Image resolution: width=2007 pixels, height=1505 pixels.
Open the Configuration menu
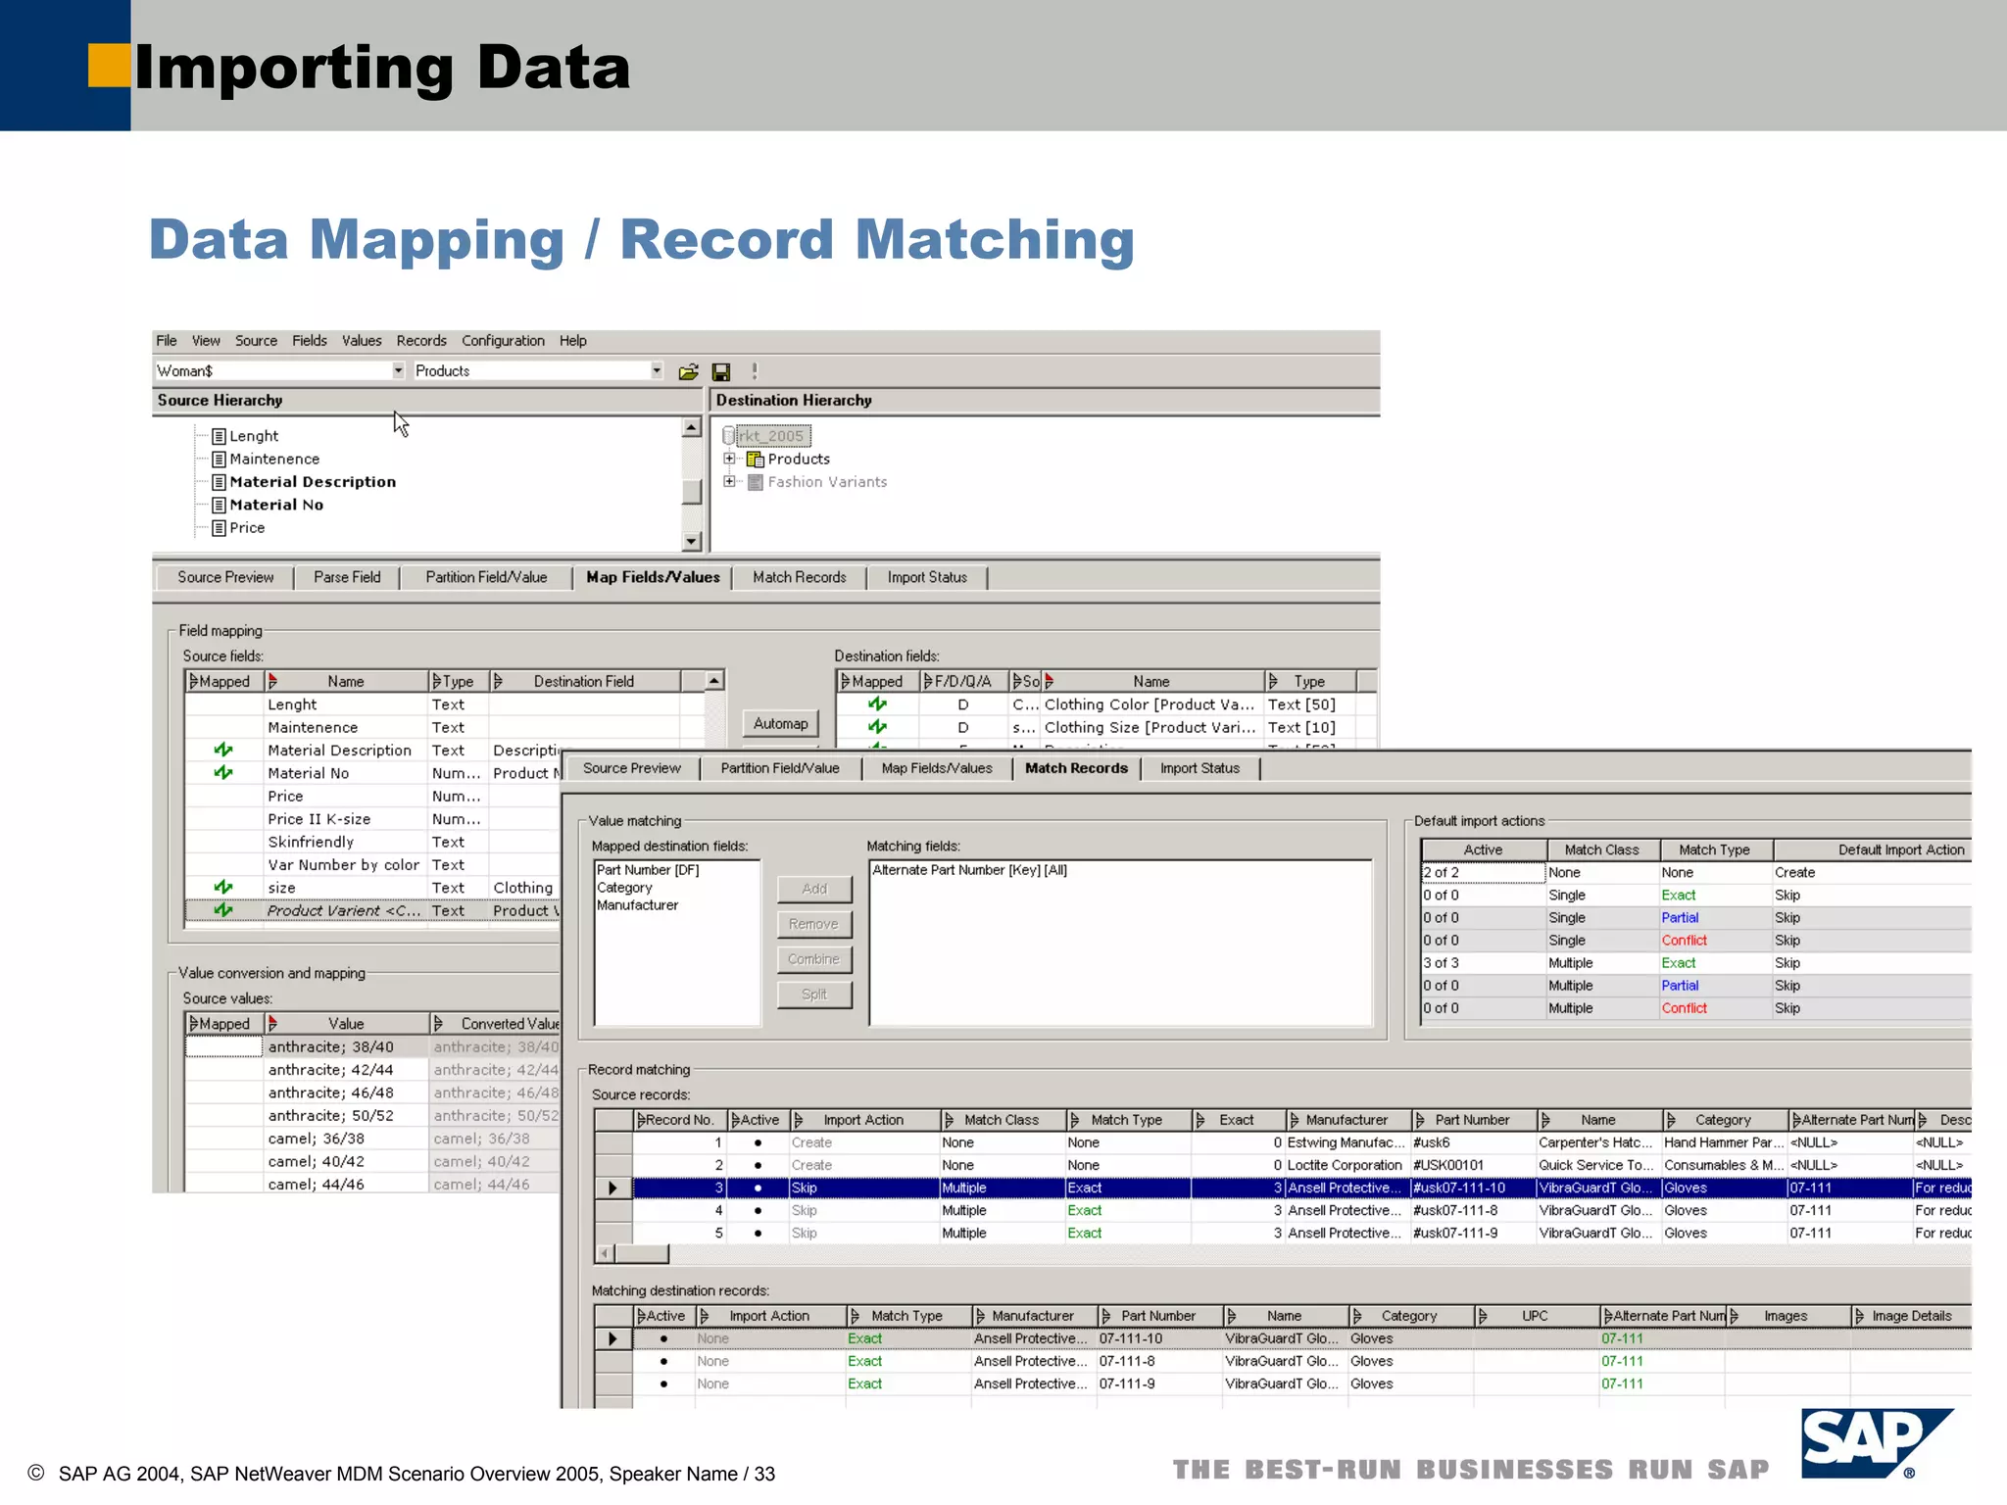[503, 340]
